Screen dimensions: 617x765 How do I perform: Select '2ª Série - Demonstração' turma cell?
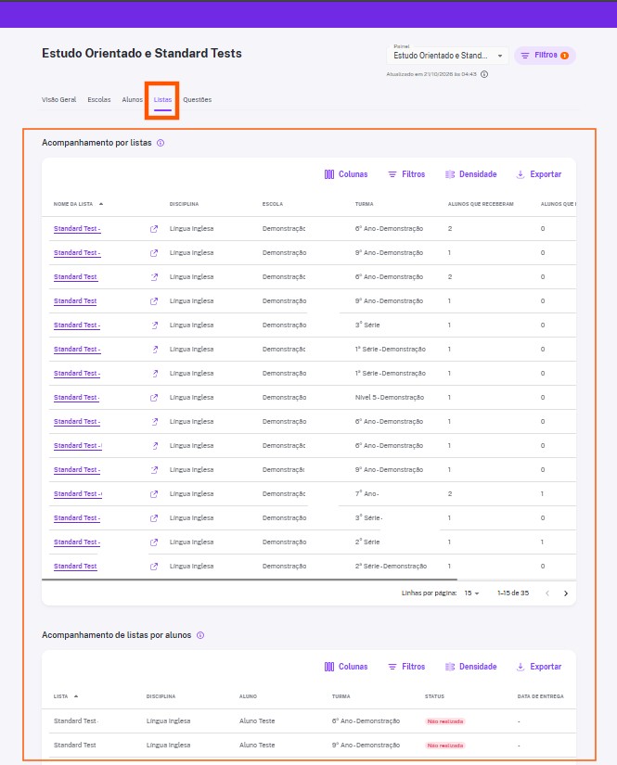click(x=391, y=567)
